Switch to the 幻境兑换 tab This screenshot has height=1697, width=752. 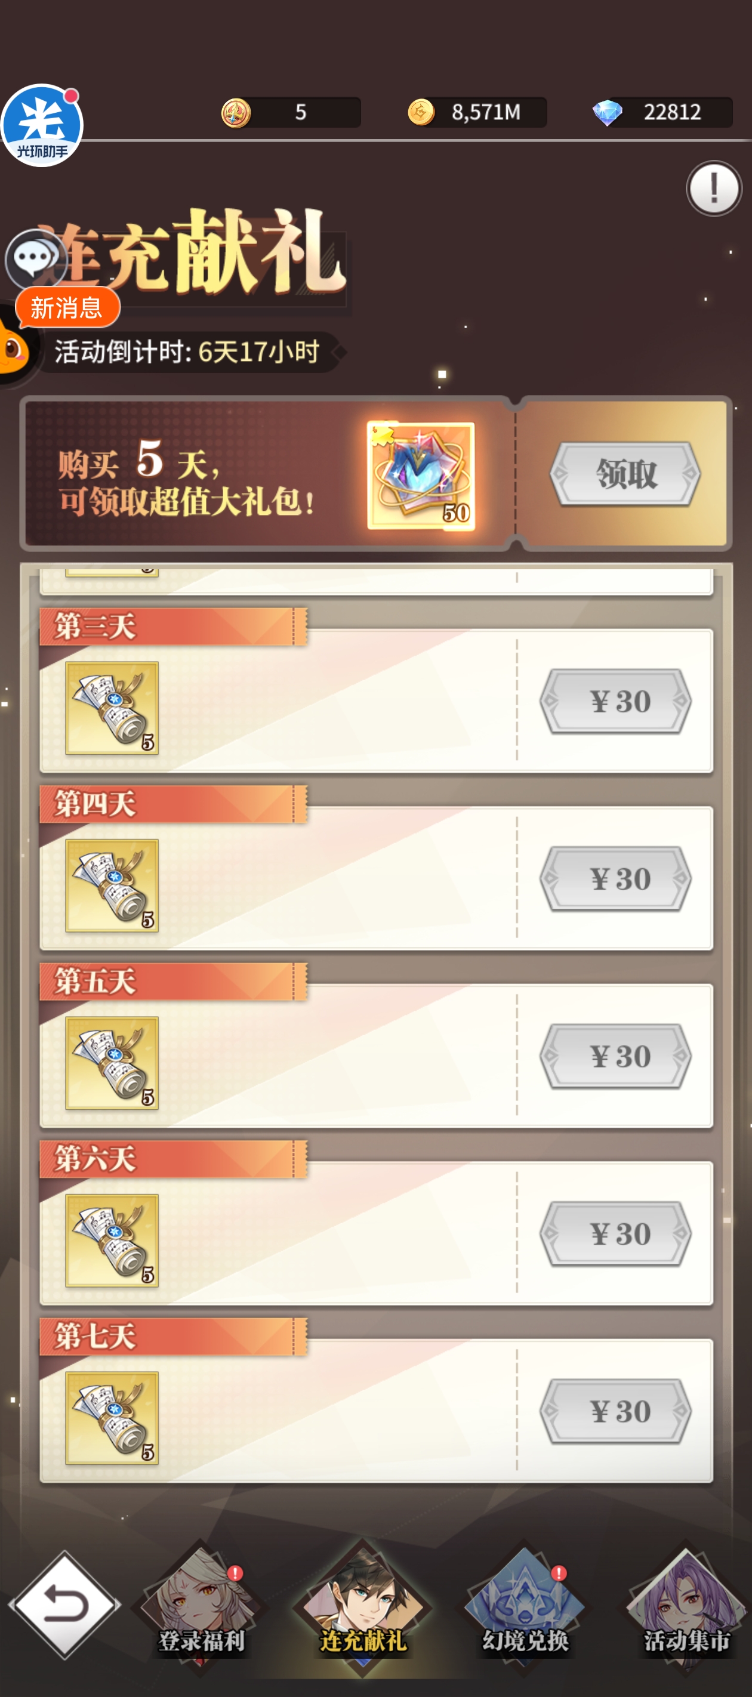[x=525, y=1607]
